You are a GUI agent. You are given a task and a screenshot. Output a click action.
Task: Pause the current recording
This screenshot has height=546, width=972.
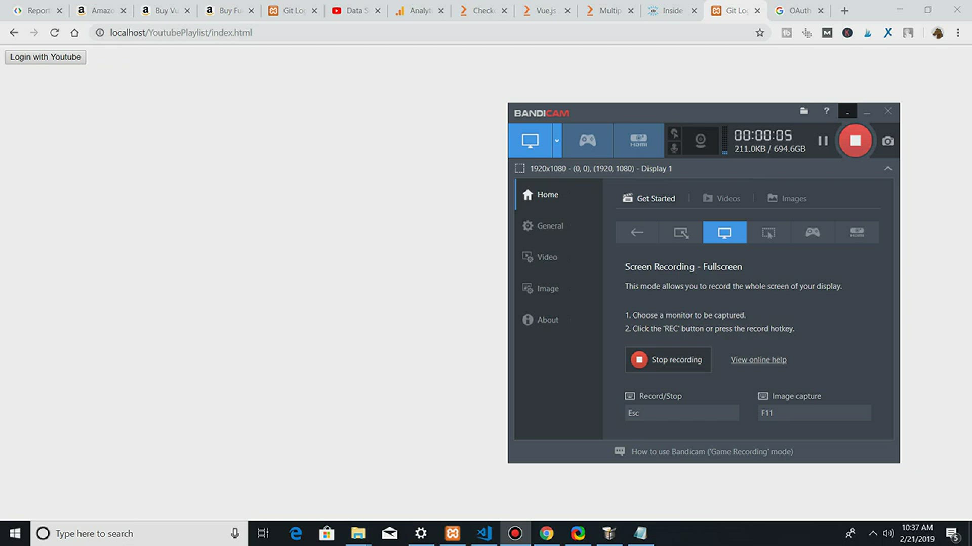[823, 141]
